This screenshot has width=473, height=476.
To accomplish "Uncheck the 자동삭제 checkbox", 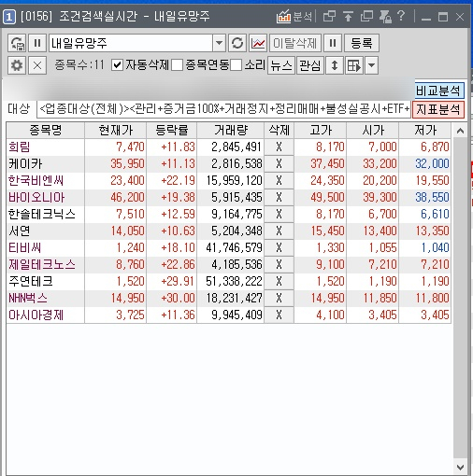I will (117, 65).
